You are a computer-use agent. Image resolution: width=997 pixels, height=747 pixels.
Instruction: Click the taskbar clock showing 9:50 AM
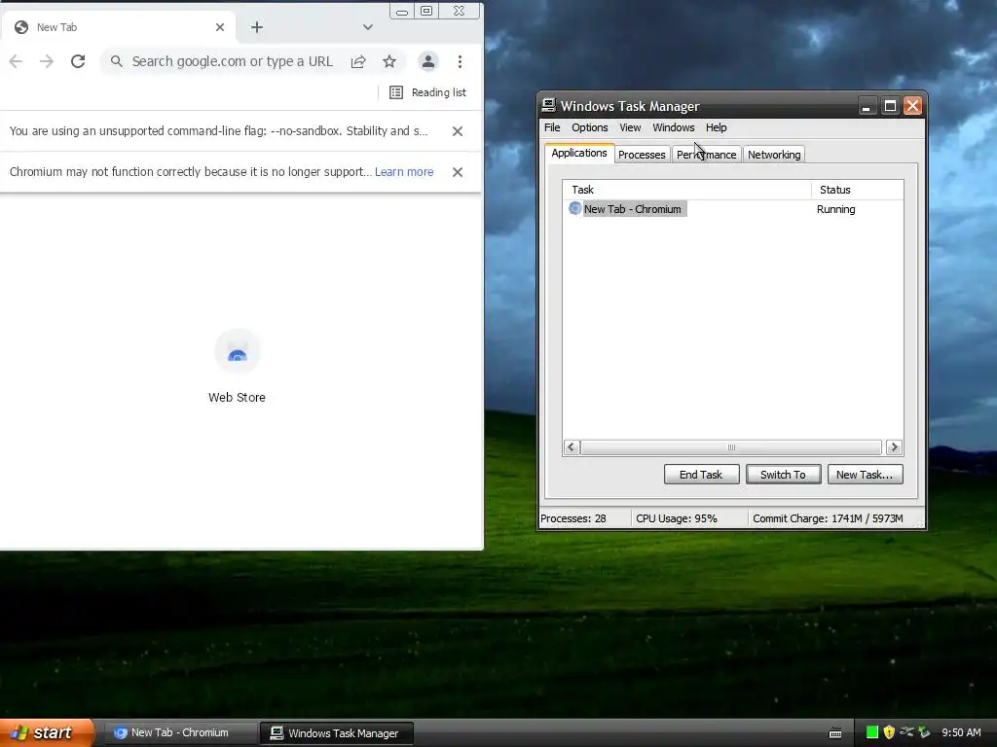[x=961, y=732]
